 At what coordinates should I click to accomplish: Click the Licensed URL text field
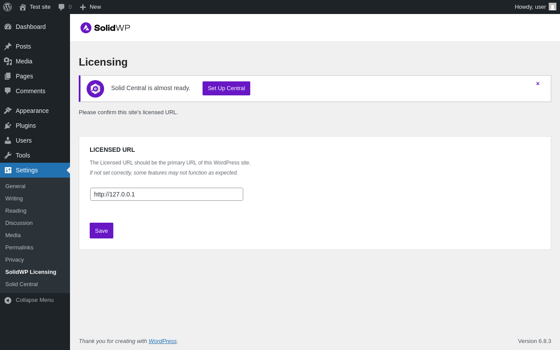[x=167, y=194]
